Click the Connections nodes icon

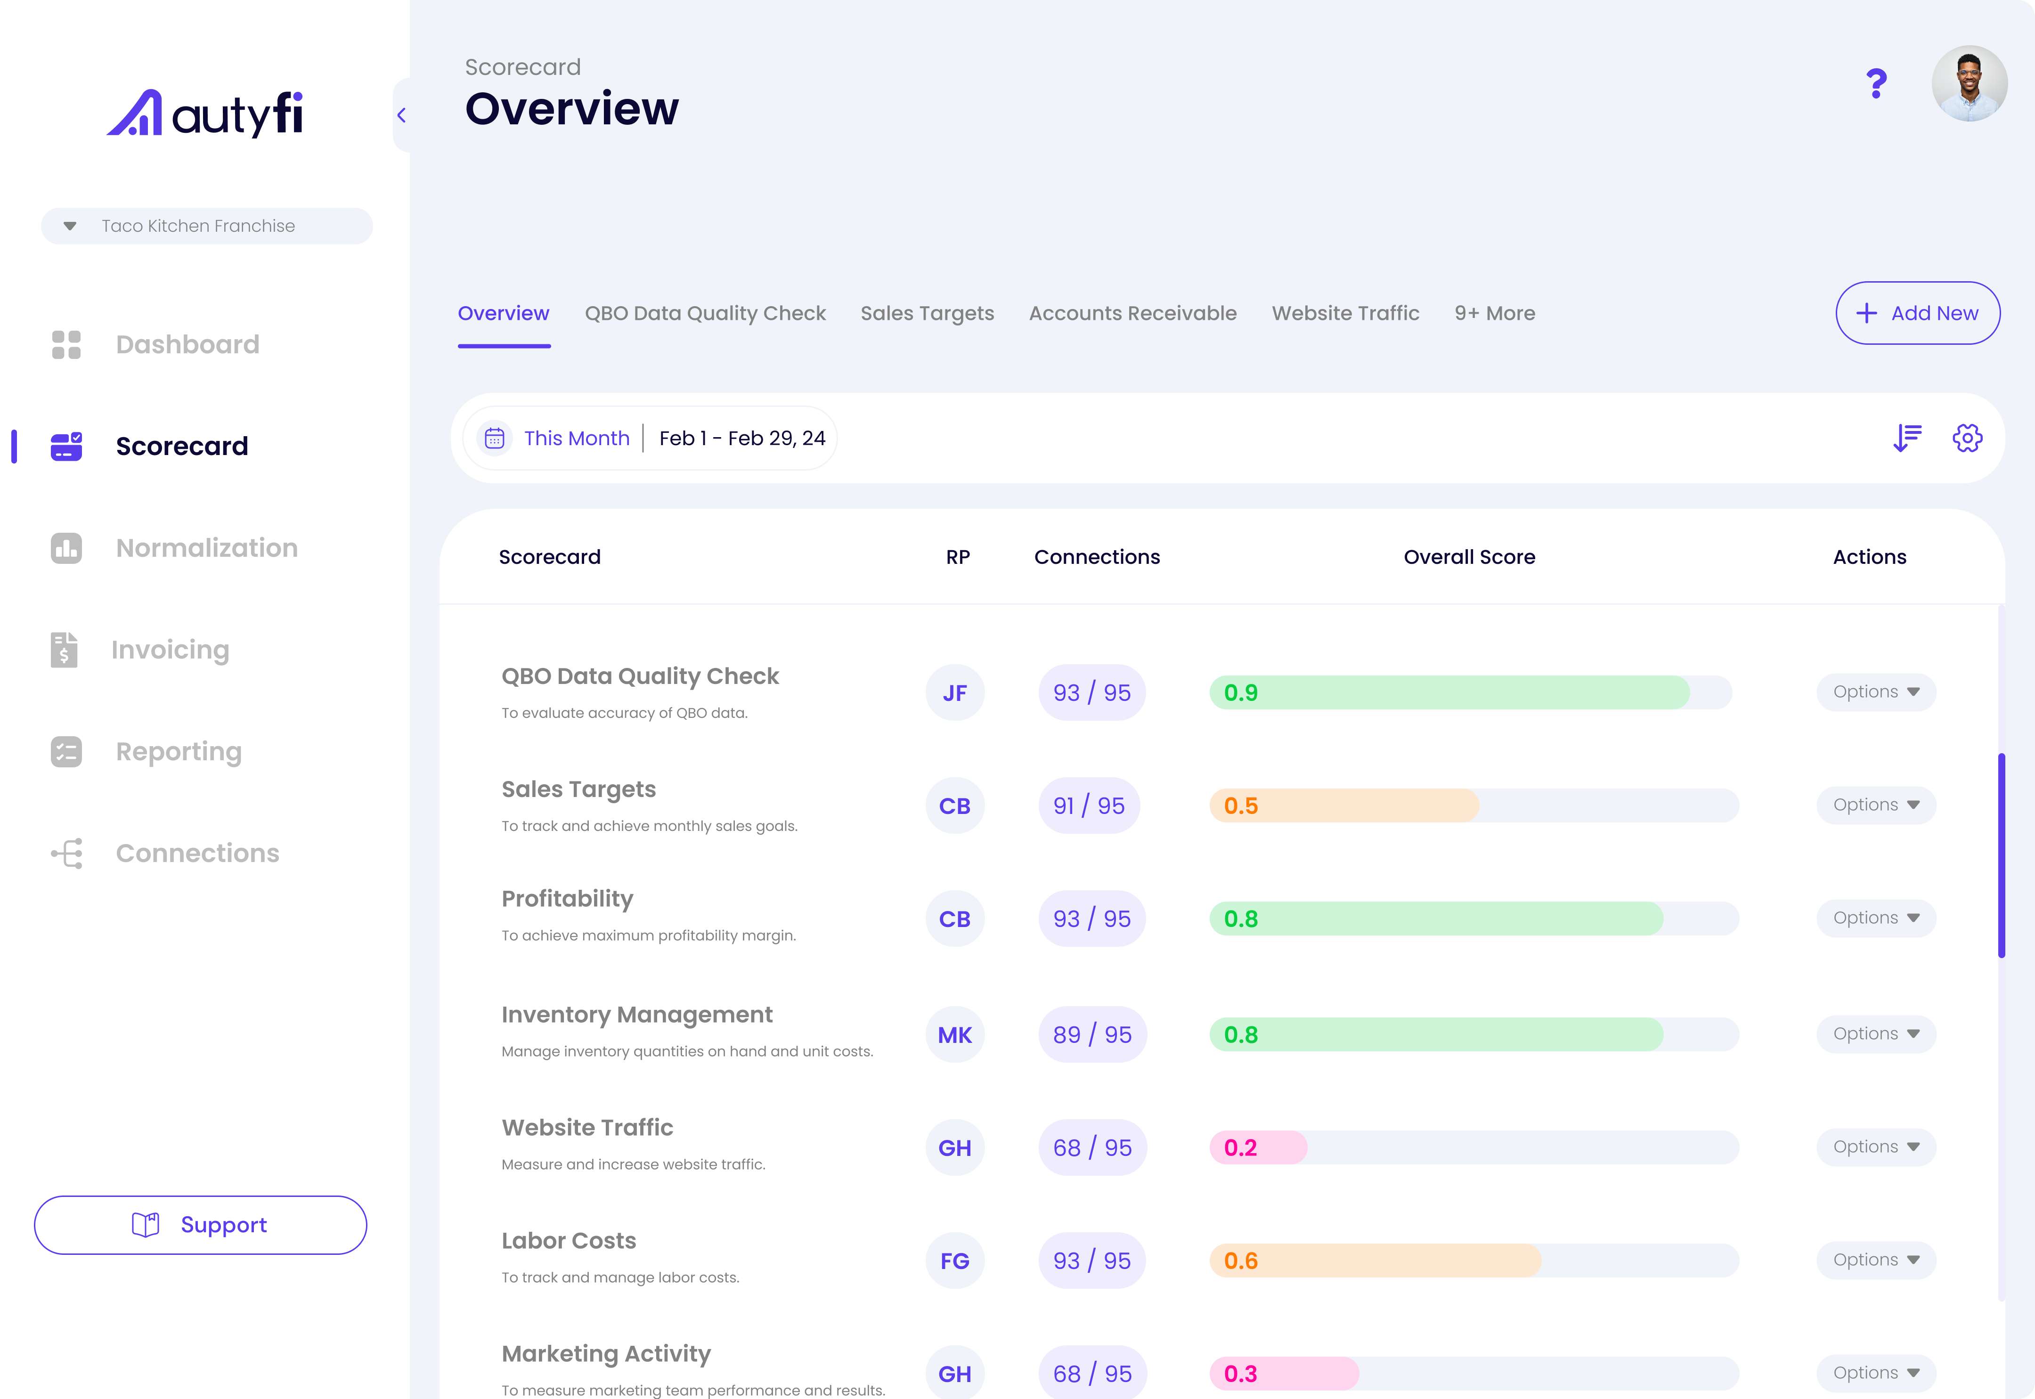[x=66, y=853]
